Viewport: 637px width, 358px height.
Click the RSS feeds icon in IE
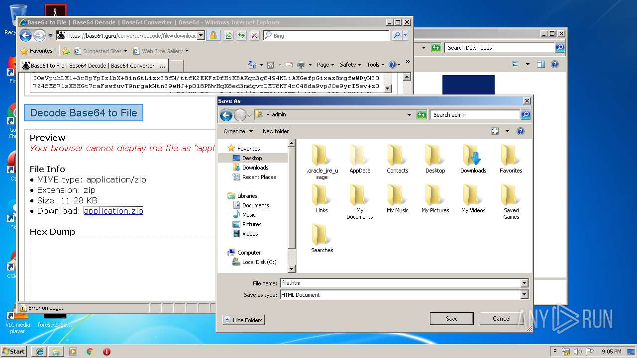coord(270,65)
